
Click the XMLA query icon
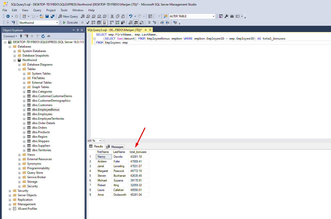click(99, 16)
